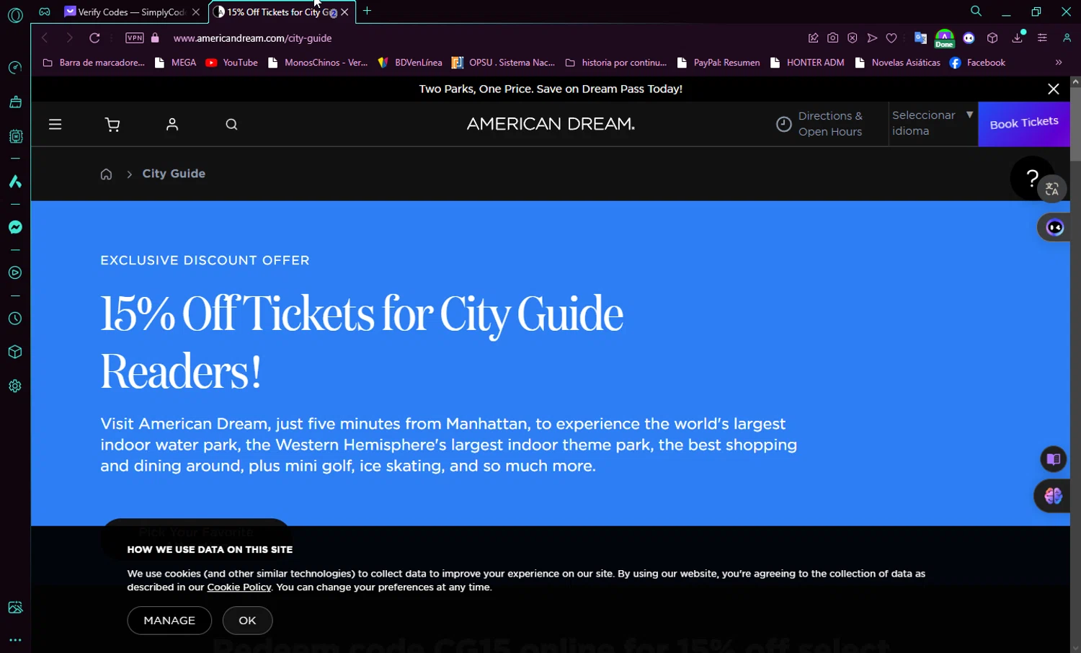Click the AMERICAN DREAM logo
The width and height of the screenshot is (1081, 653).
pos(551,124)
